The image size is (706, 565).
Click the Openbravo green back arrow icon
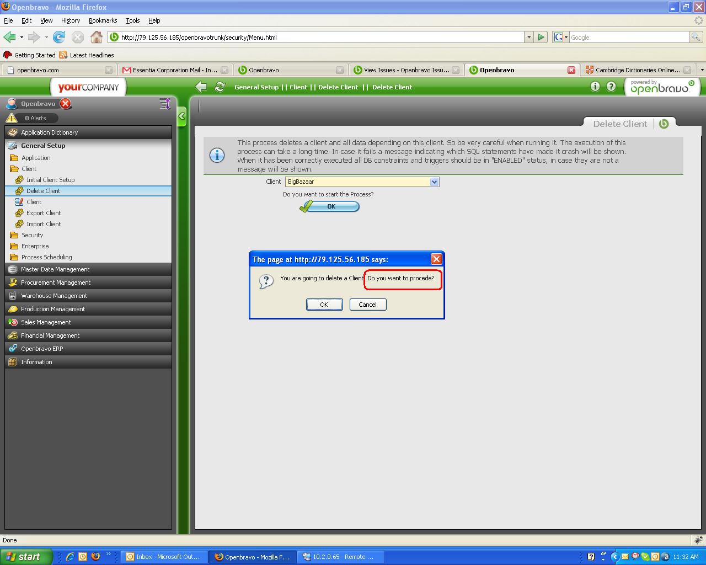point(201,87)
